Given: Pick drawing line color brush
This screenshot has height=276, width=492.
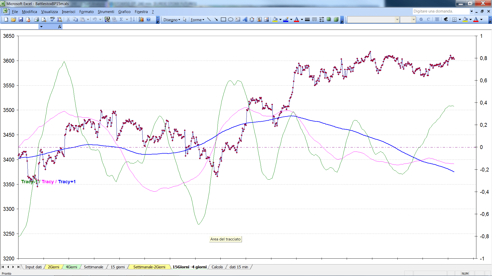Looking at the screenshot, I should (286, 20).
